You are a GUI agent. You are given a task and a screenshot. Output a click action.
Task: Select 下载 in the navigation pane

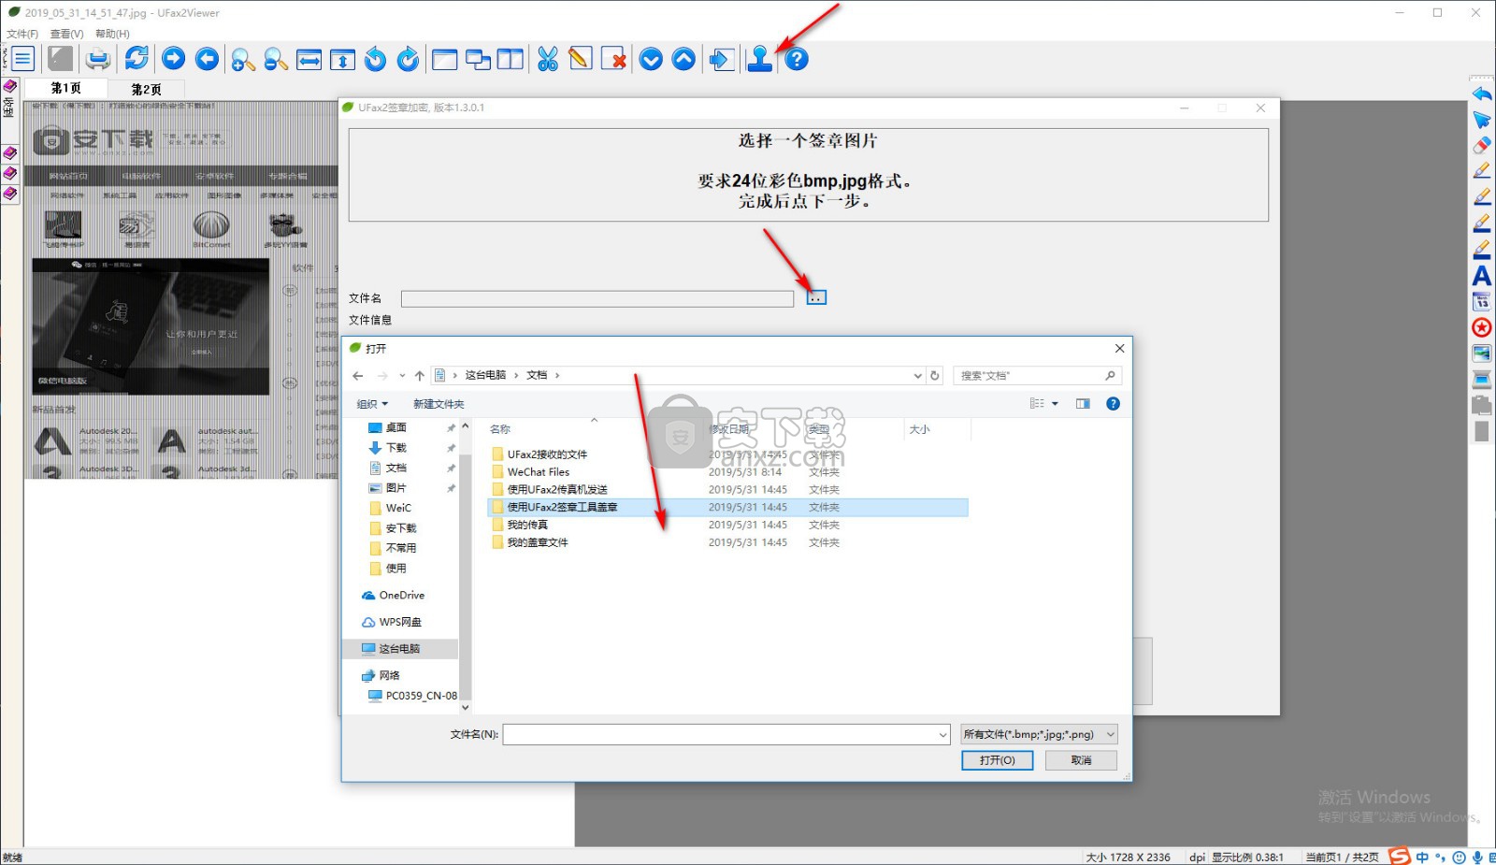tap(396, 448)
